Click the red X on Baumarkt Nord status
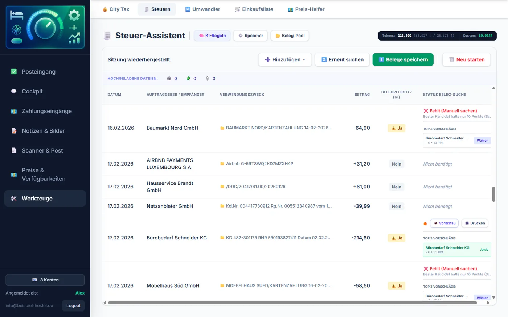The height and width of the screenshot is (317, 508). (x=426, y=111)
